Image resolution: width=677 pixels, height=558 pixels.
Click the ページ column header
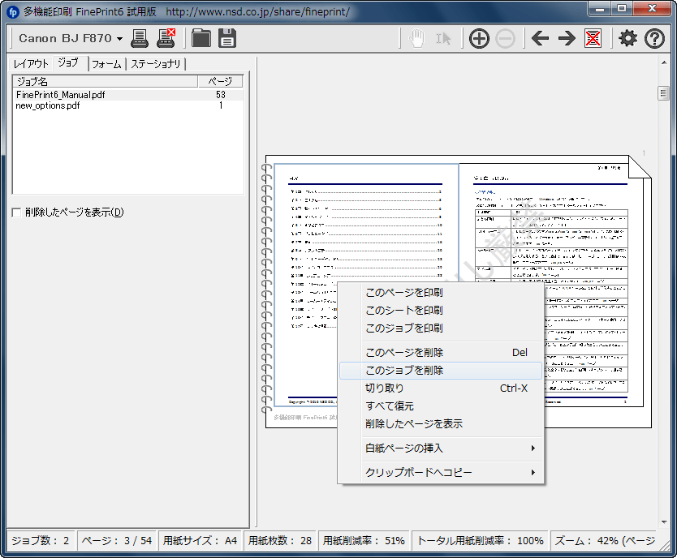click(x=220, y=81)
